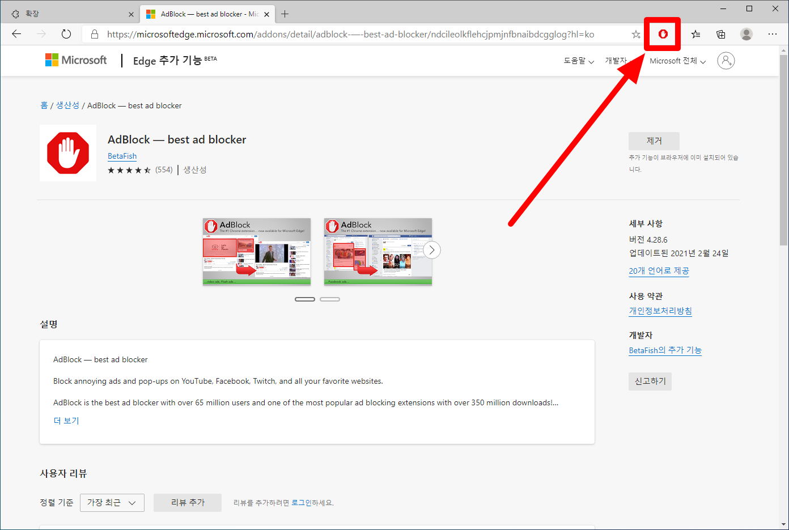
Task: Open the 홈 breadcrumb link
Action: click(x=44, y=105)
